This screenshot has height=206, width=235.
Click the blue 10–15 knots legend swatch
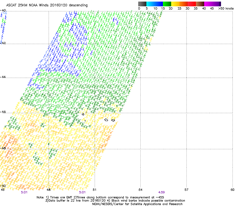pos(159,4)
